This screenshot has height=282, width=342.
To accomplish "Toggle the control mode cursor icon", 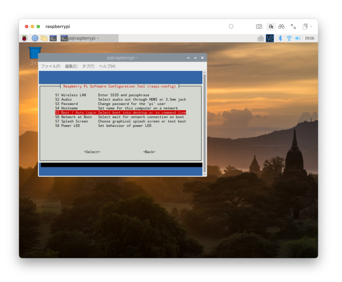I will tap(271, 26).
